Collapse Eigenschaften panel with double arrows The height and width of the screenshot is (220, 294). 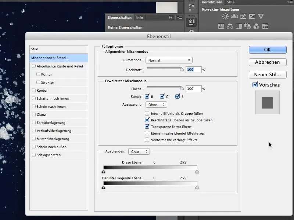coord(171,17)
